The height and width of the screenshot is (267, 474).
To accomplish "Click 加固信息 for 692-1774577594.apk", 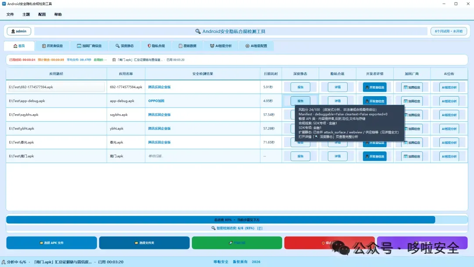I will [412, 87].
